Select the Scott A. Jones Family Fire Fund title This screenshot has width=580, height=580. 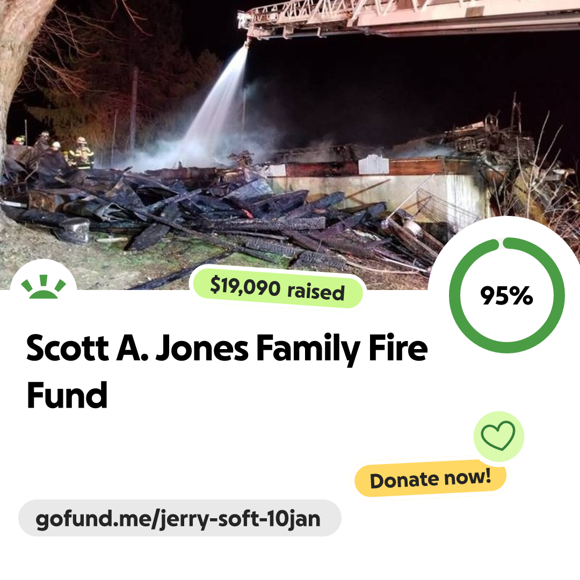pos(227,371)
